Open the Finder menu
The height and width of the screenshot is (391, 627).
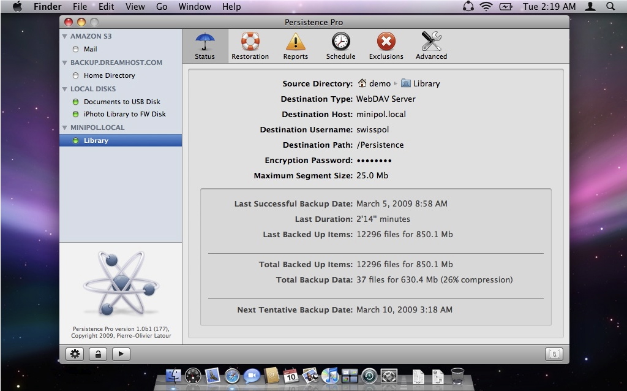pos(48,6)
